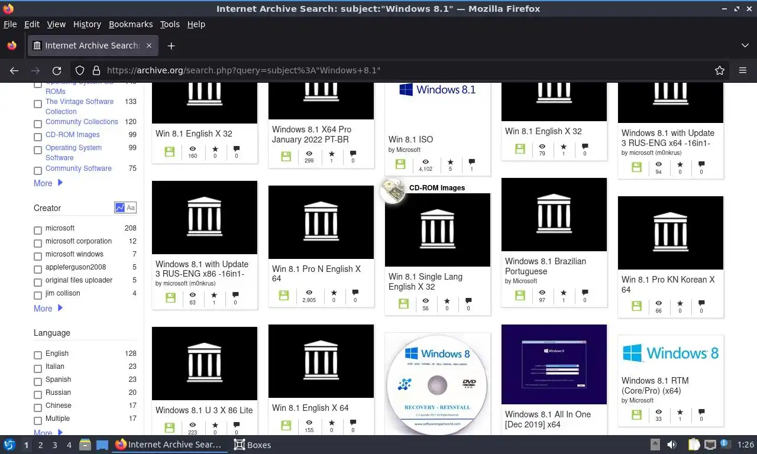The height and width of the screenshot is (454, 757).
Task: Bookmark this page with the star icon
Action: [x=720, y=70]
